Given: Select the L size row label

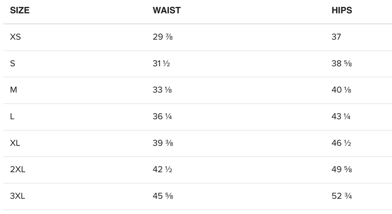Looking at the screenshot, I should click(12, 117).
